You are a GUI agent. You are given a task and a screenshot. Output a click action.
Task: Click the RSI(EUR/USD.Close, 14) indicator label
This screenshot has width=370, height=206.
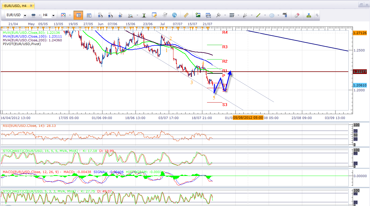pyautogui.click(x=29, y=126)
